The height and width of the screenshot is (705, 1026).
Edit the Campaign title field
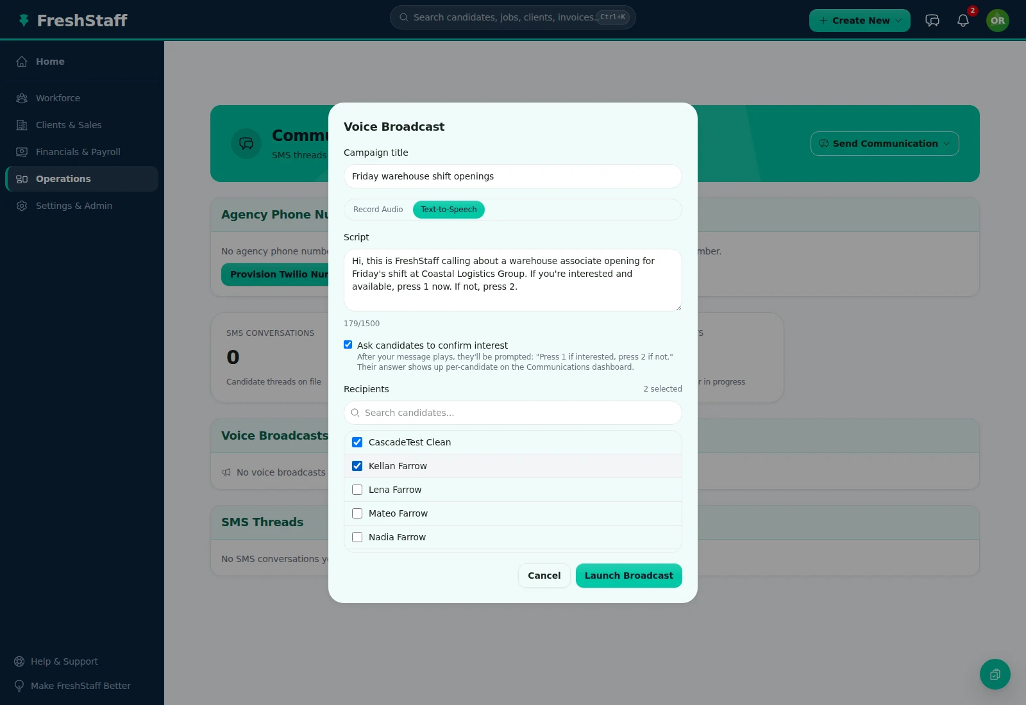[513, 176]
